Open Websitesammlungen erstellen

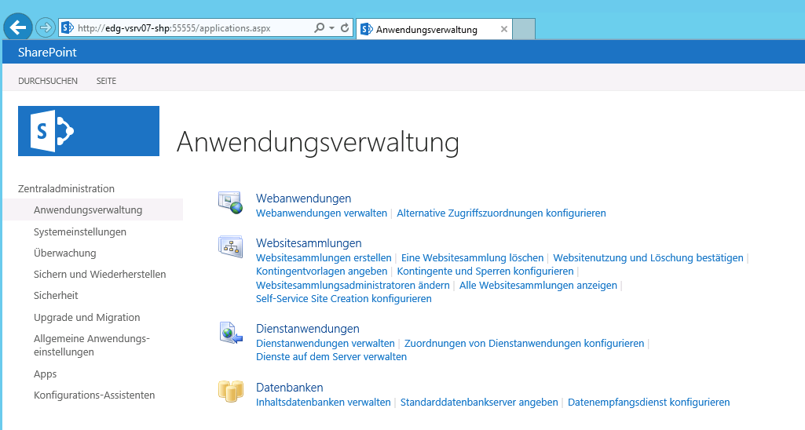(324, 257)
